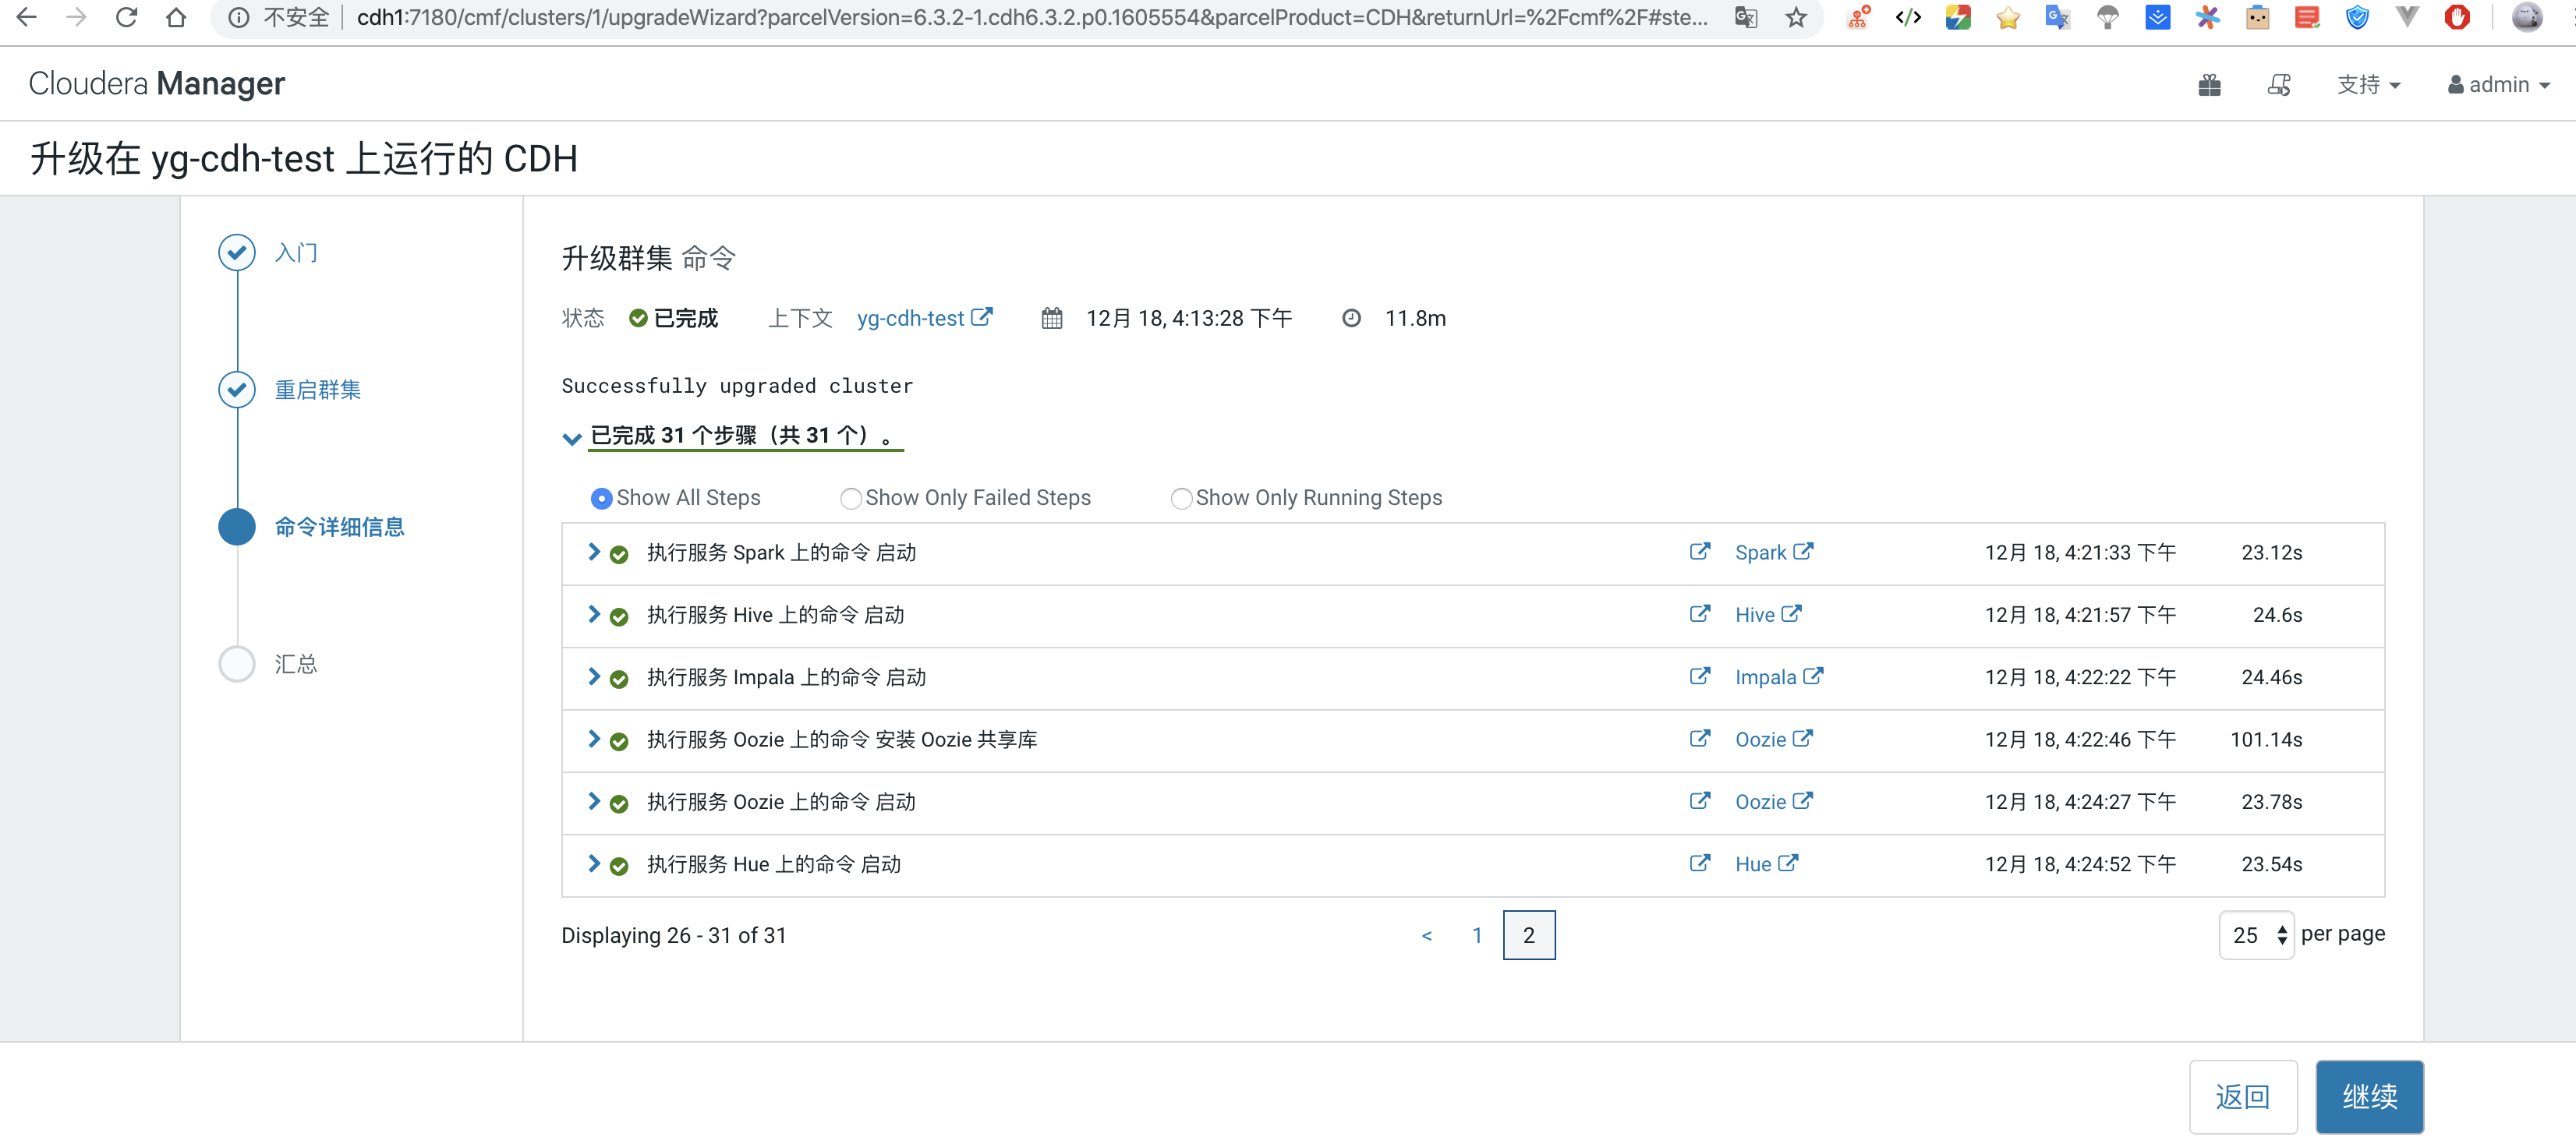Select wizard step 命令详细信息

tap(339, 527)
